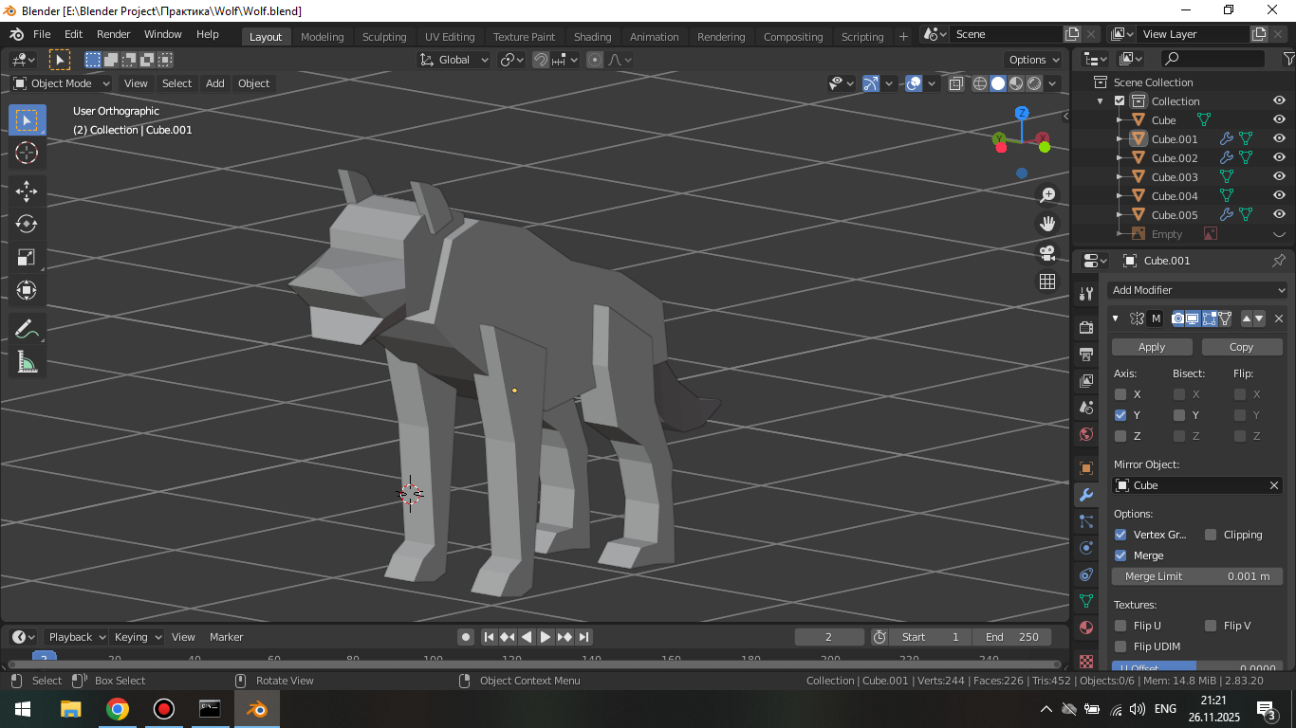Pick the Measure tool
The width and height of the screenshot is (1296, 728).
(27, 362)
